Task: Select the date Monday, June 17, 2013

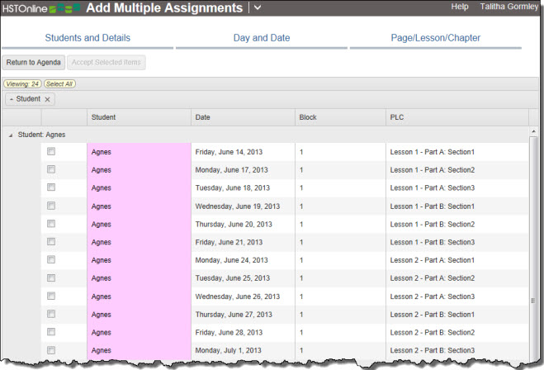Action: [231, 170]
